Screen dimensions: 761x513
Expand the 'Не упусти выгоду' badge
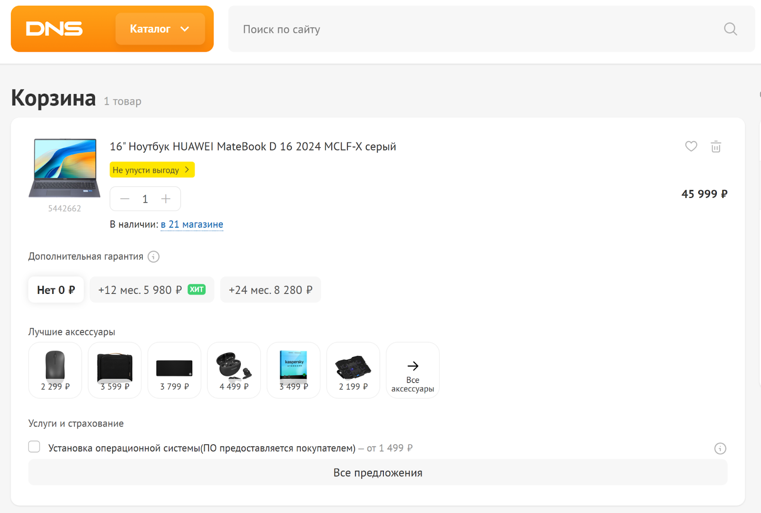pos(152,170)
